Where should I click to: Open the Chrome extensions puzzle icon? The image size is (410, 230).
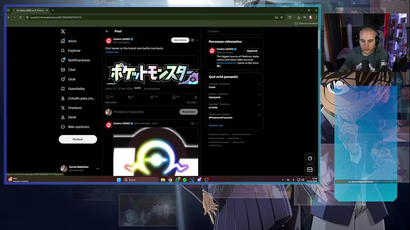290,17
